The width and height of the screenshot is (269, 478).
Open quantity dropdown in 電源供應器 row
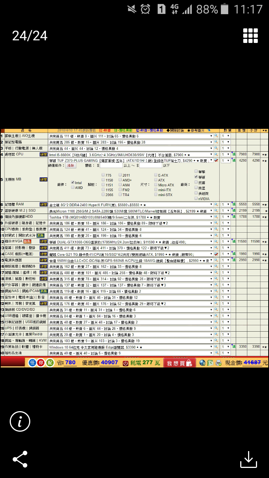(x=226, y=260)
